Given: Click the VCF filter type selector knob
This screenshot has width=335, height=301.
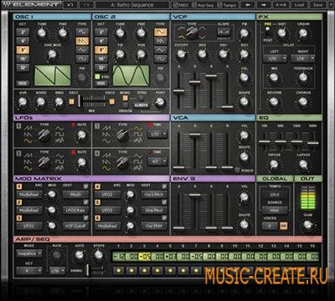Looking at the screenshot, I should coord(192,33).
